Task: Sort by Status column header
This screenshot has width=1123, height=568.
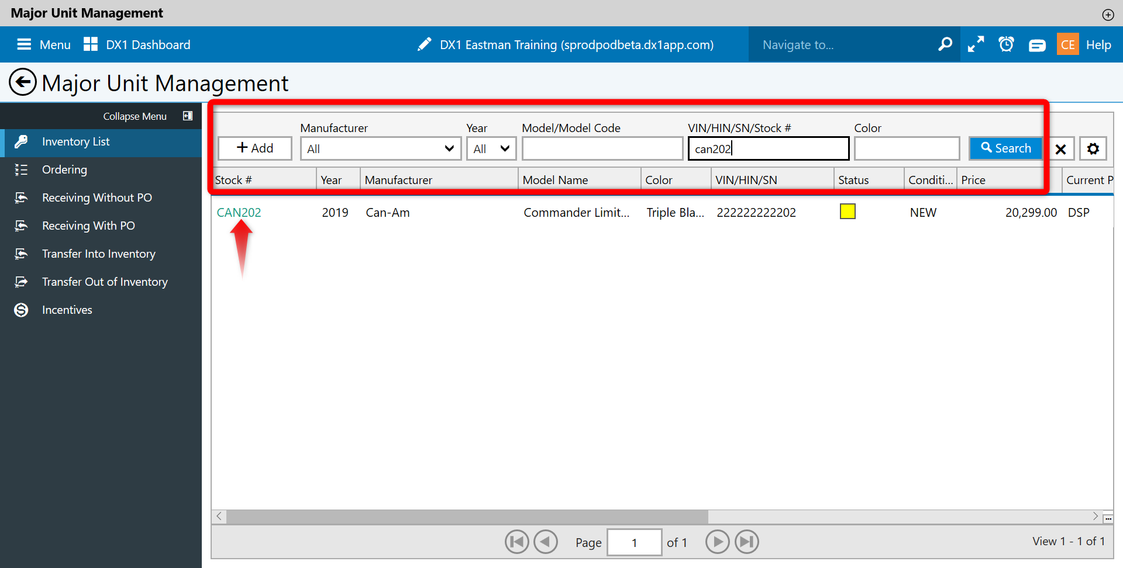Action: (x=869, y=180)
